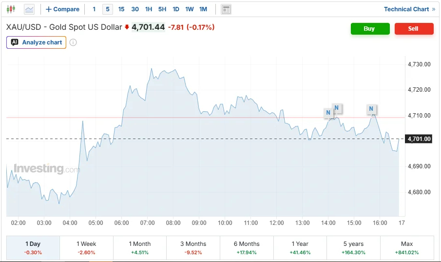Add a comparison with the Compare button
This screenshot has width=441, height=262.
(x=63, y=9)
